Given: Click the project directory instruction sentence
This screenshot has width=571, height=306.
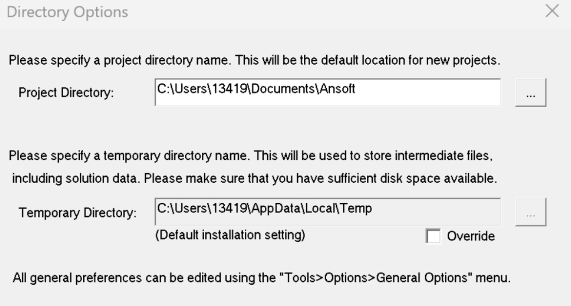Looking at the screenshot, I should click(257, 60).
